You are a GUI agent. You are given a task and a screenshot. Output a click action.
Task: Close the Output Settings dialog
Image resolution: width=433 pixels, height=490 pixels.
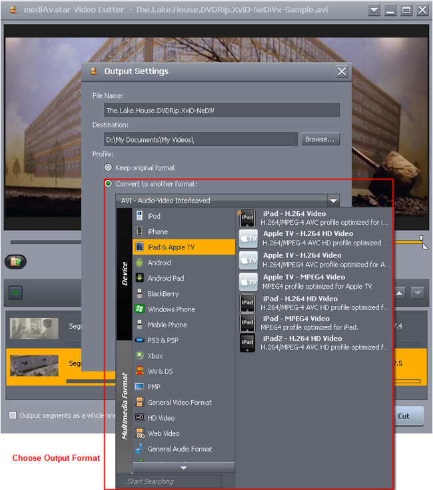point(342,71)
